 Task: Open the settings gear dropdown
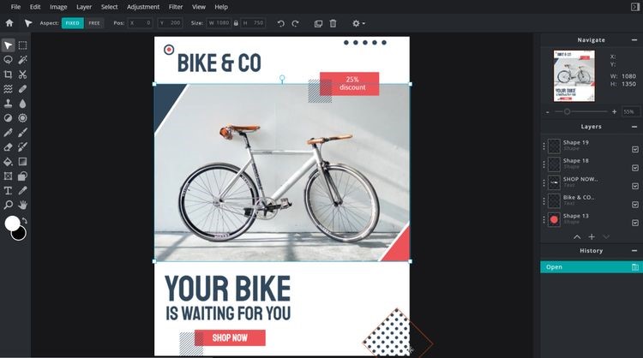pyautogui.click(x=358, y=23)
